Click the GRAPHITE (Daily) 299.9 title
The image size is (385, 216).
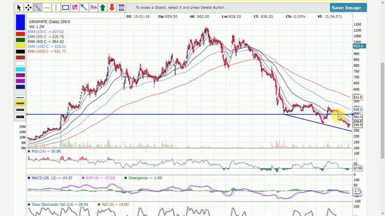[x=49, y=22]
